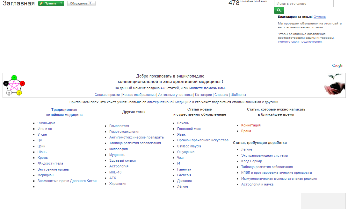The image size is (348, 209).
Task: Click the Google logo in the ad area
Action: [x=337, y=65]
